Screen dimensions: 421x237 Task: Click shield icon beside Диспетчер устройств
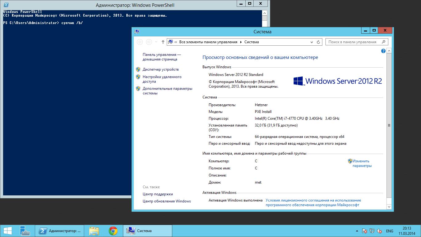(138, 69)
